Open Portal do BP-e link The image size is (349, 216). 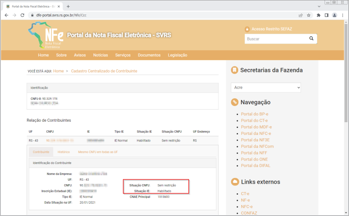(x=254, y=114)
